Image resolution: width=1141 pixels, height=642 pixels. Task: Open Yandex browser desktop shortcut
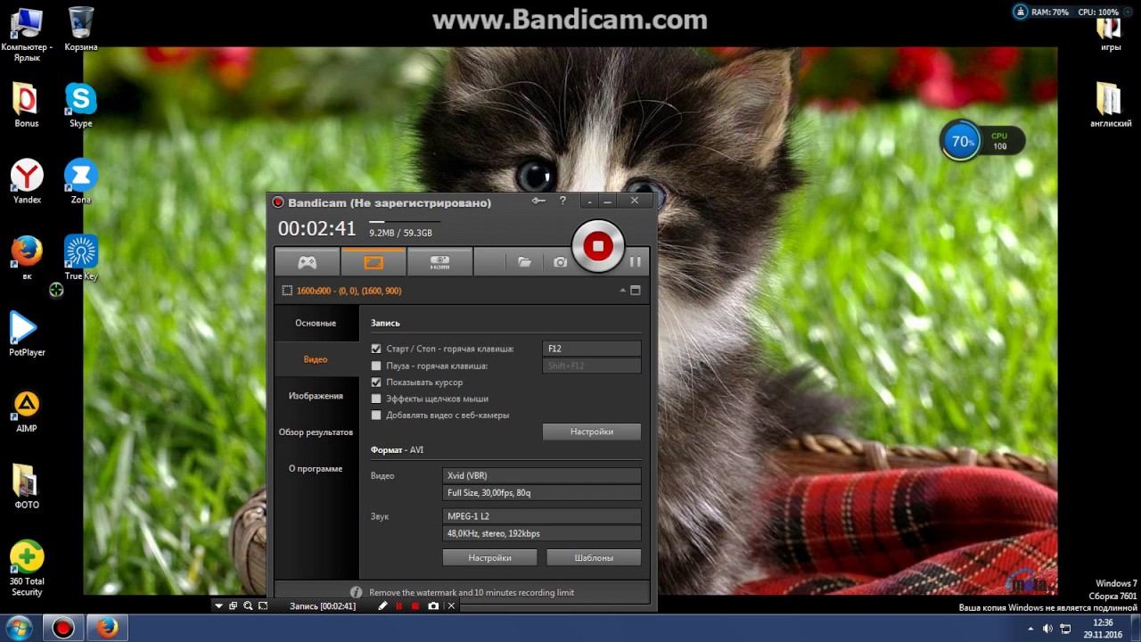pos(27,182)
